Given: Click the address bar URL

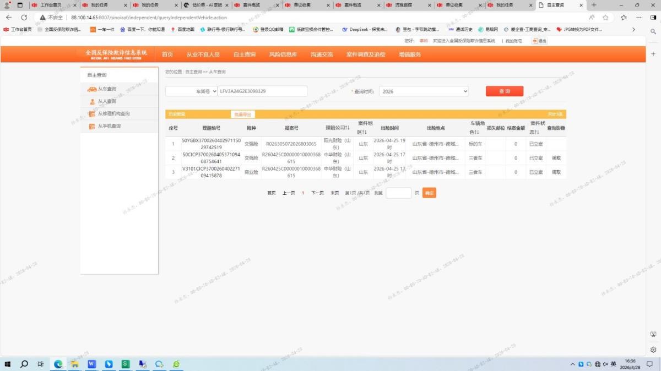Looking at the screenshot, I should pyautogui.click(x=149, y=18).
